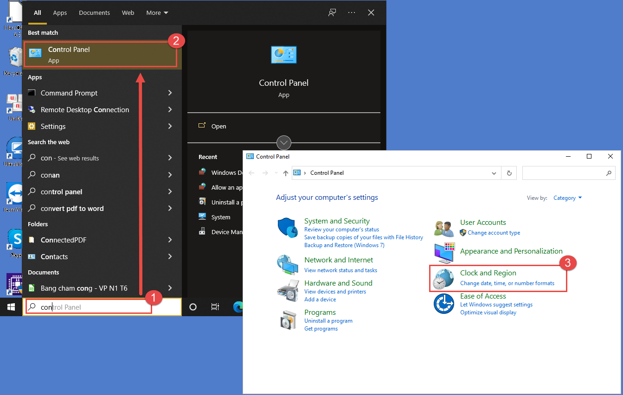The image size is (623, 395).
Task: Select the Documents search tab
Action: [x=94, y=13]
